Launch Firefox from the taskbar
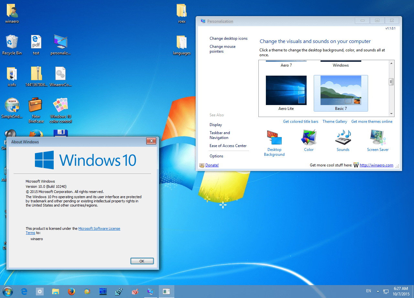 click(71, 292)
